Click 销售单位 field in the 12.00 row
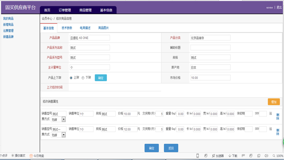 pyautogui.click(x=86, y=129)
